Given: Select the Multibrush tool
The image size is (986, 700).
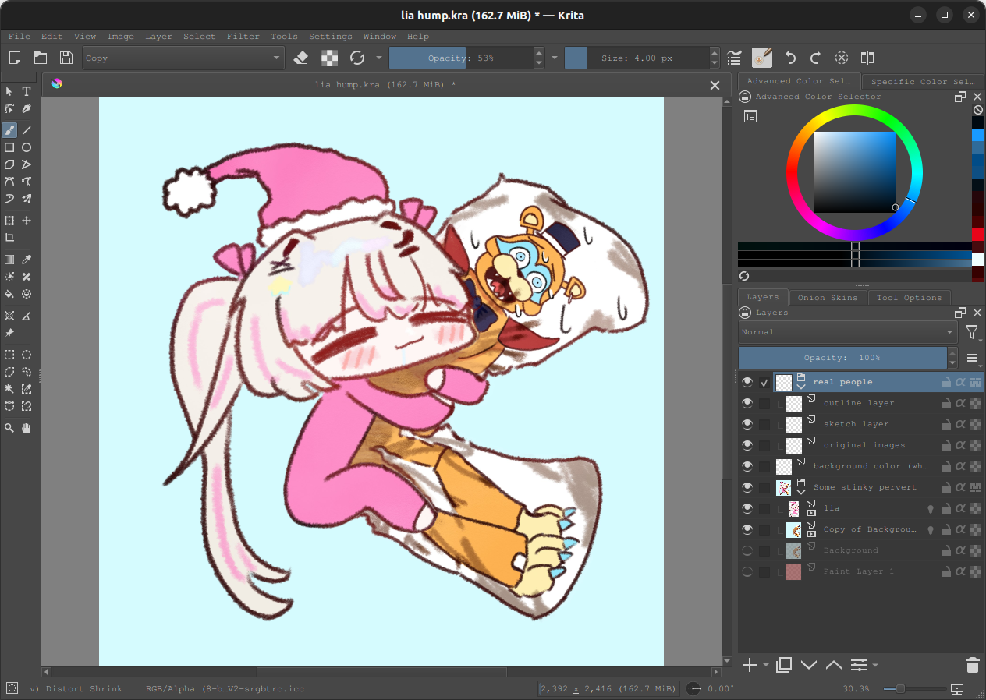Looking at the screenshot, I should coord(27,199).
